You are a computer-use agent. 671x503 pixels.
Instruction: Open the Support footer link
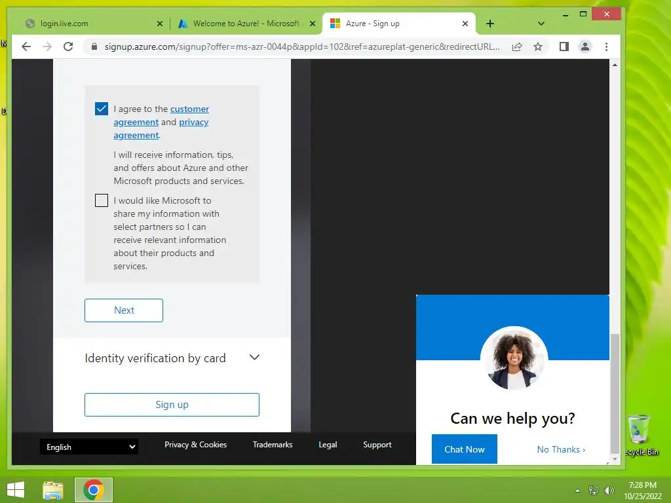click(x=377, y=445)
